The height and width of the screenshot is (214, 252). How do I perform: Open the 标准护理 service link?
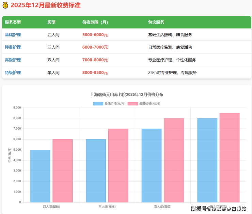point(13,47)
